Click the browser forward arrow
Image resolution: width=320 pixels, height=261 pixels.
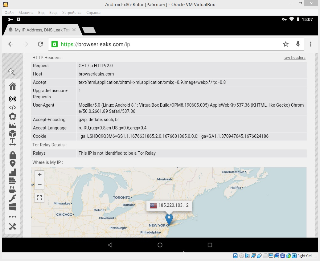26,44
